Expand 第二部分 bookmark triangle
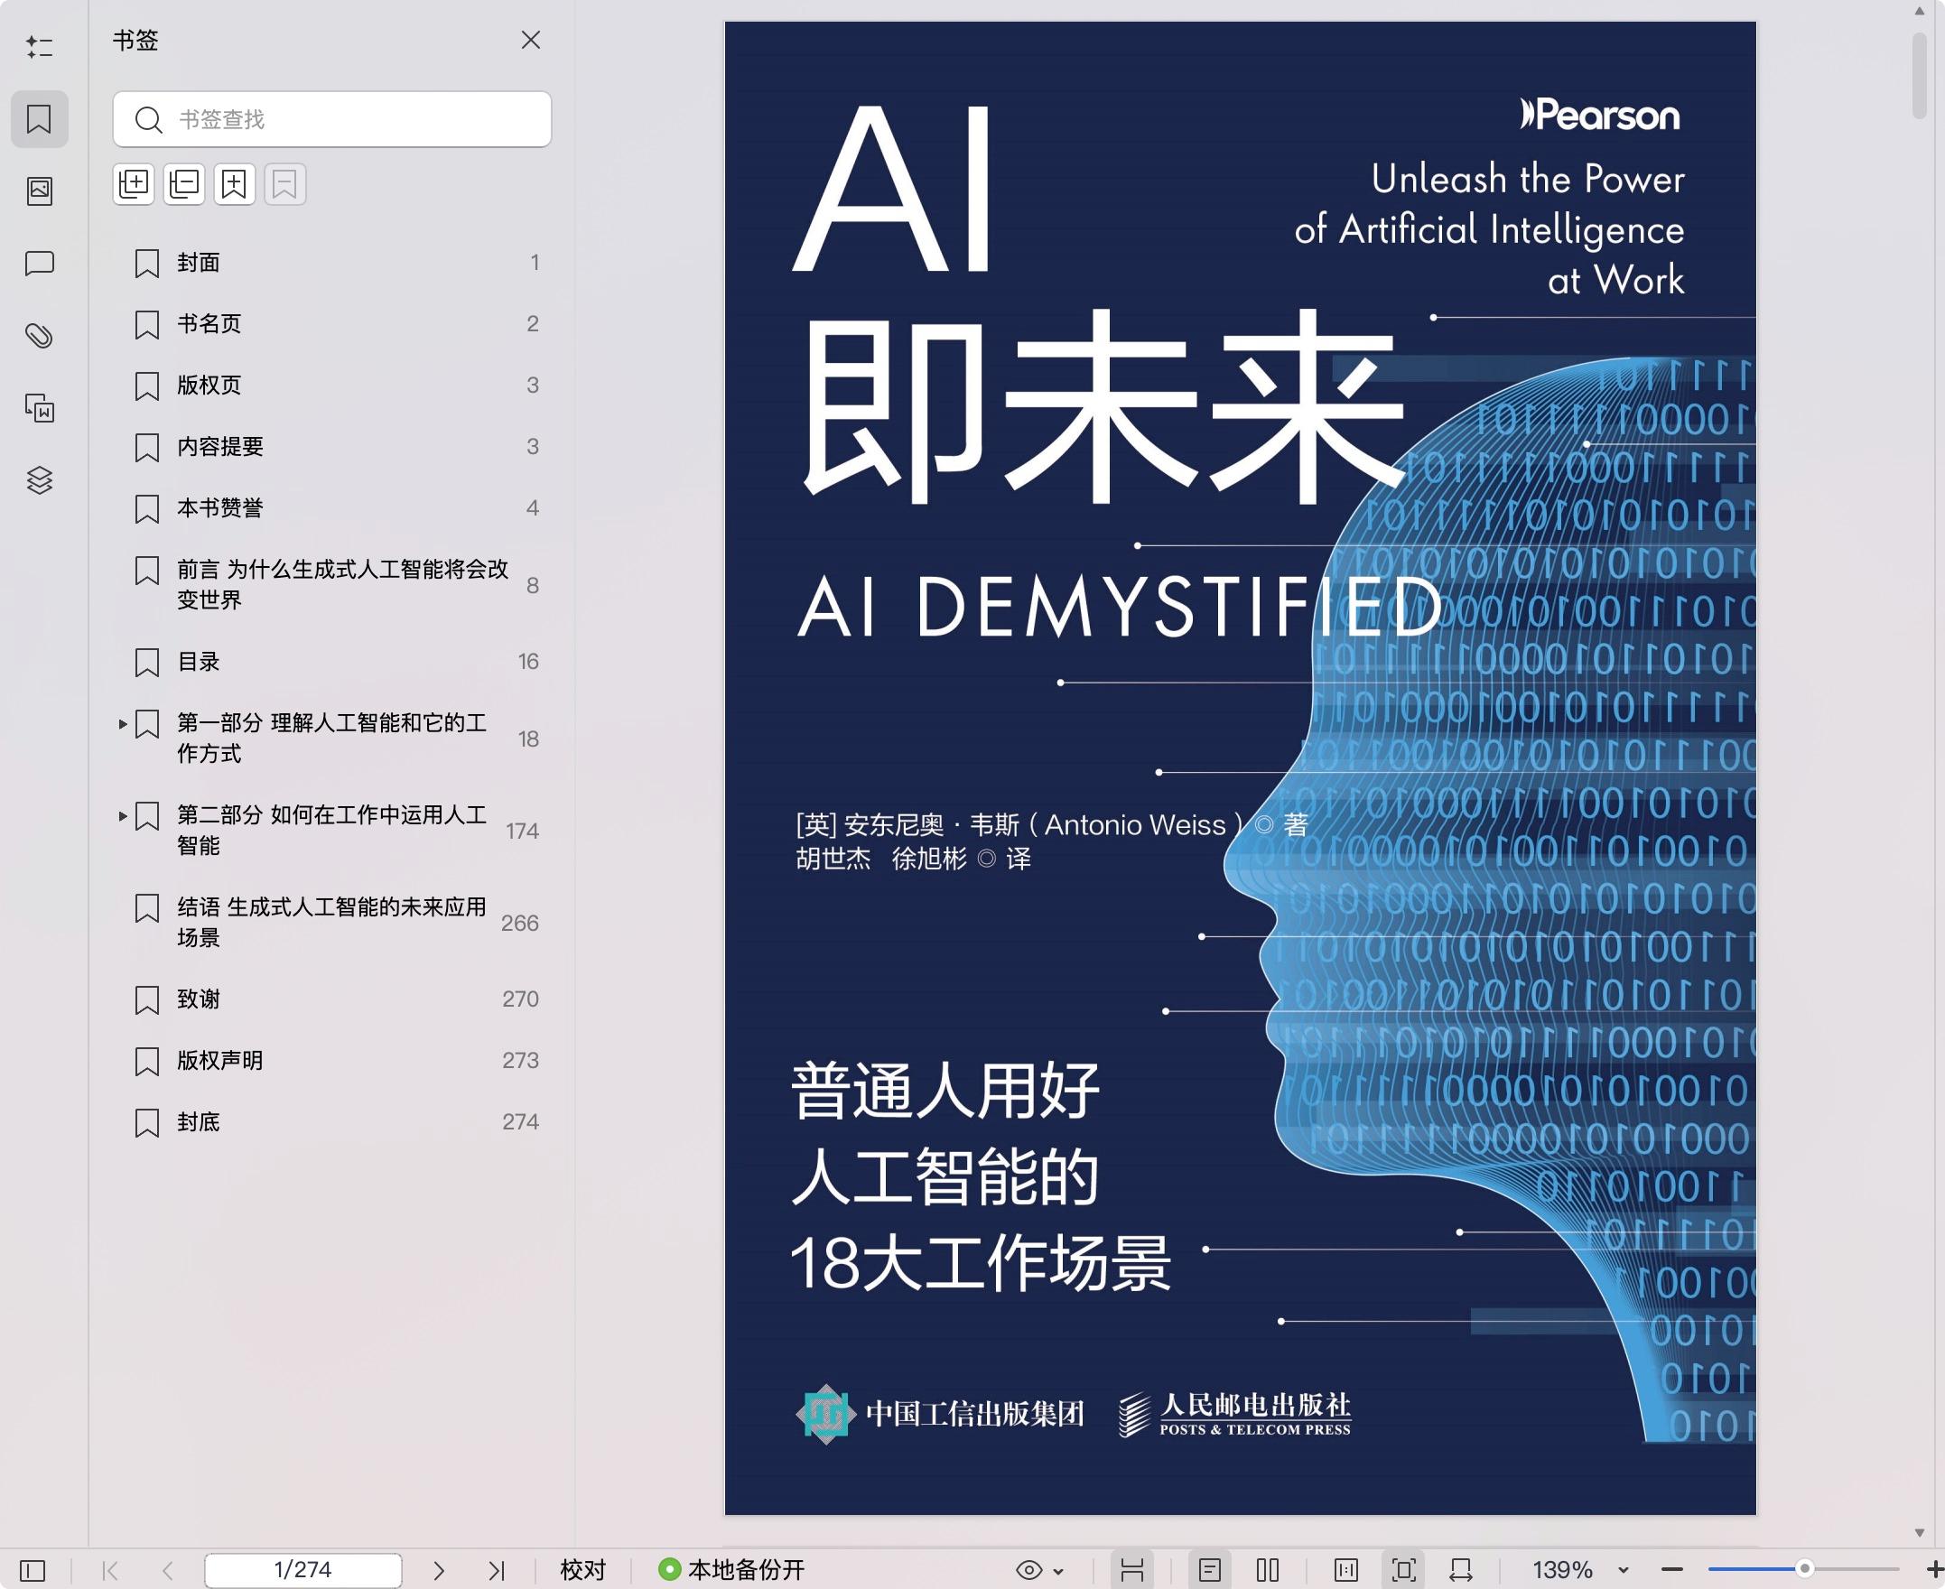Viewport: 1945px width, 1589px height. 123,815
